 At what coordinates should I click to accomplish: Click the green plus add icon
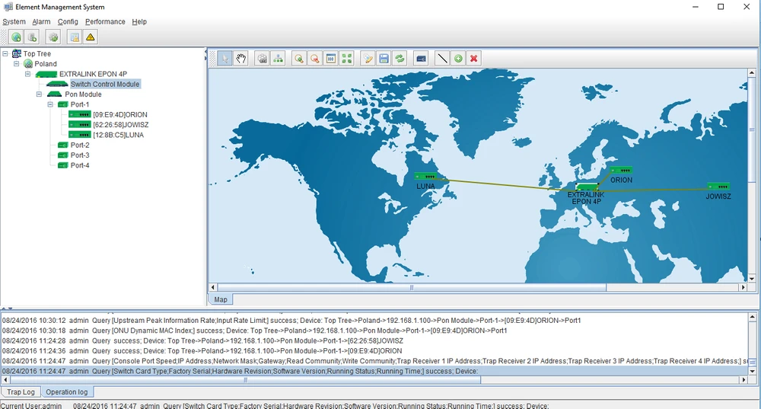point(458,58)
